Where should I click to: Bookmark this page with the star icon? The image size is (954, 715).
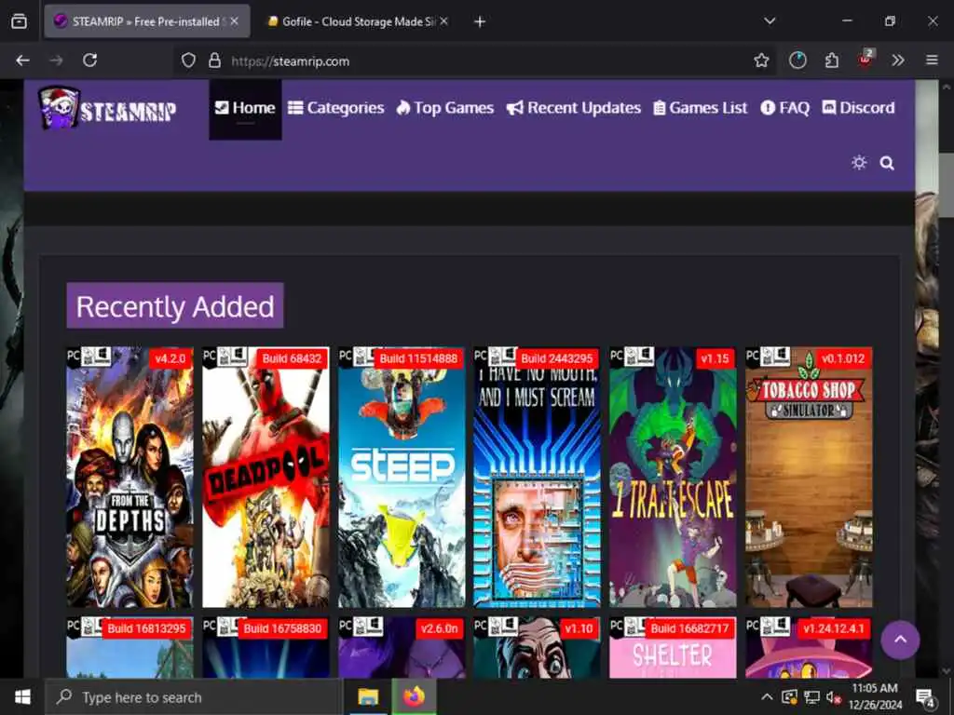[x=761, y=61]
